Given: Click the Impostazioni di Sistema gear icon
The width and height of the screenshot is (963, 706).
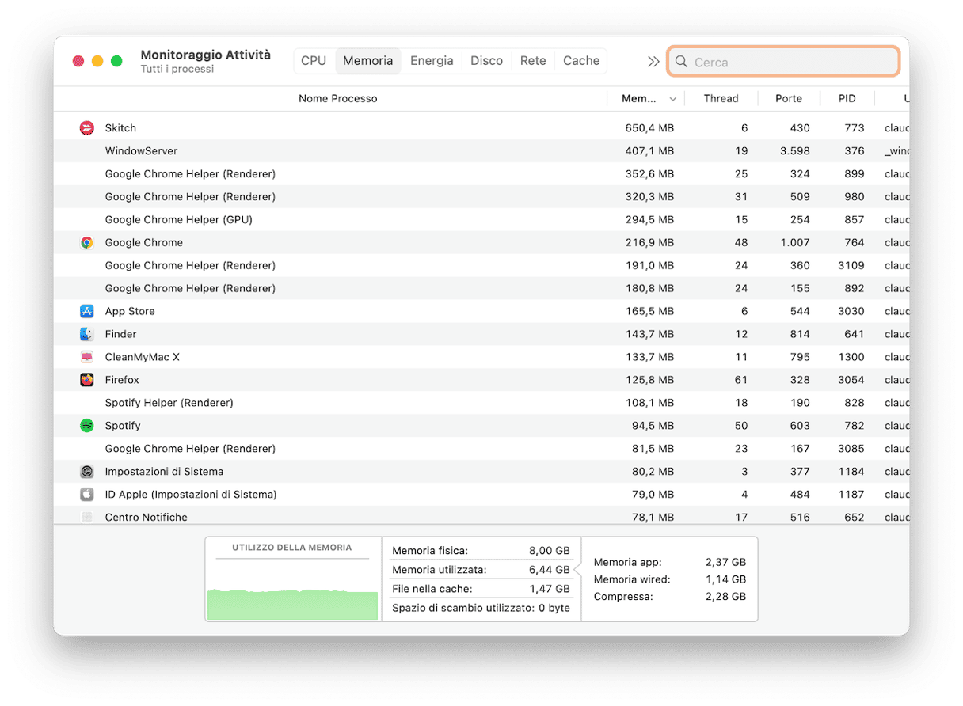Looking at the screenshot, I should click(x=87, y=472).
